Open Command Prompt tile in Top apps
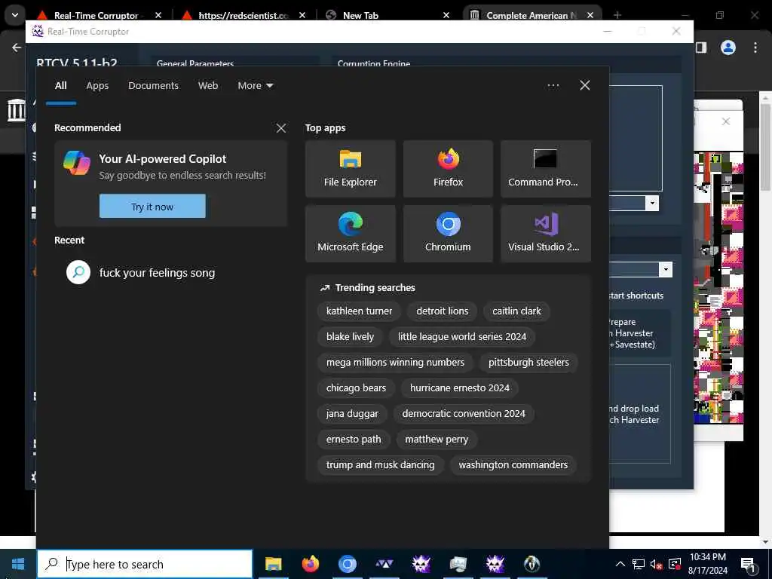772x579 pixels. coord(546,168)
